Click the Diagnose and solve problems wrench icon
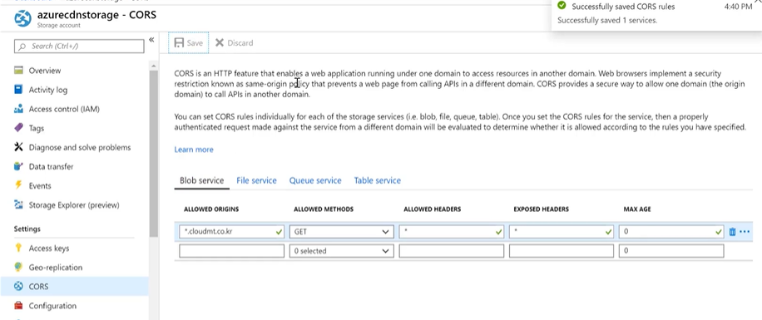The width and height of the screenshot is (762, 320). tap(18, 147)
